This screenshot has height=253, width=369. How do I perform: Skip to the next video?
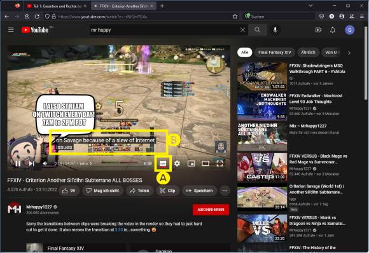32,163
